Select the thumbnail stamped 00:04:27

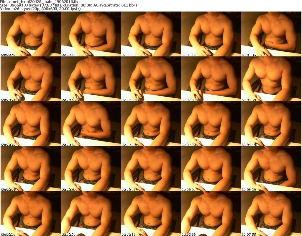[x=211, y=124]
